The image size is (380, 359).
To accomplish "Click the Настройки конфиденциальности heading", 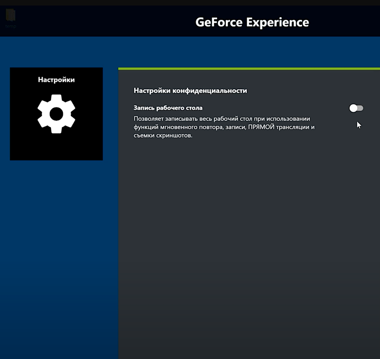I will 190,91.
